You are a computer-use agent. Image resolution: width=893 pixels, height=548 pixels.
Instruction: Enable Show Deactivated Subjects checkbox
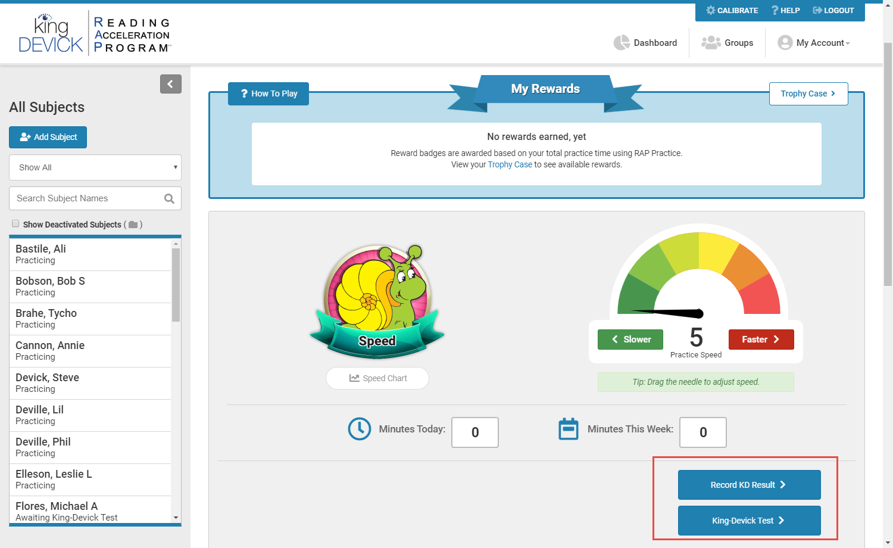pyautogui.click(x=15, y=224)
